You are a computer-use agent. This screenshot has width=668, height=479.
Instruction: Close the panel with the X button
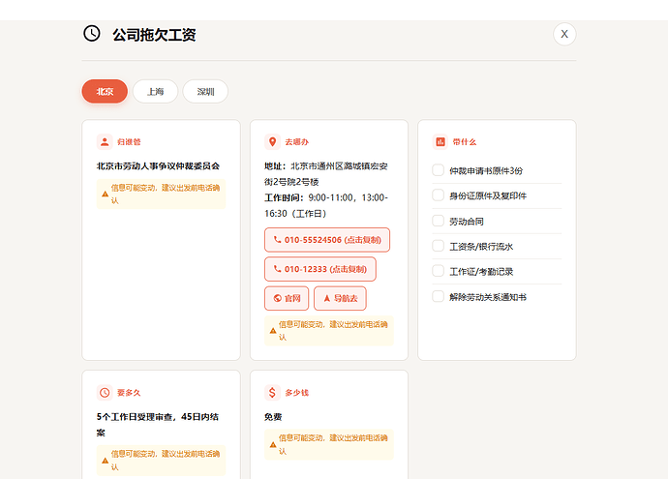pos(564,34)
